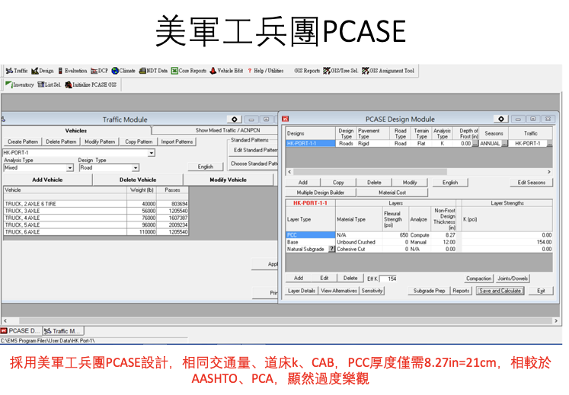Click Copy button in Design Module
This screenshot has width=569, height=395.
(x=338, y=183)
